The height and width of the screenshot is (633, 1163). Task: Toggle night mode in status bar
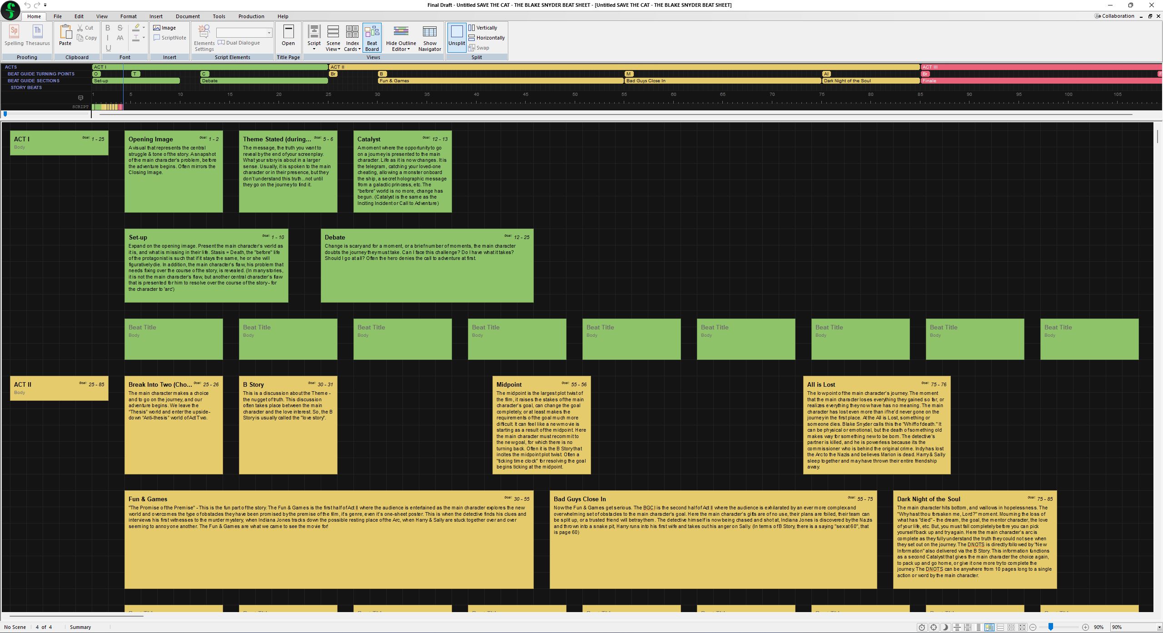tap(946, 627)
